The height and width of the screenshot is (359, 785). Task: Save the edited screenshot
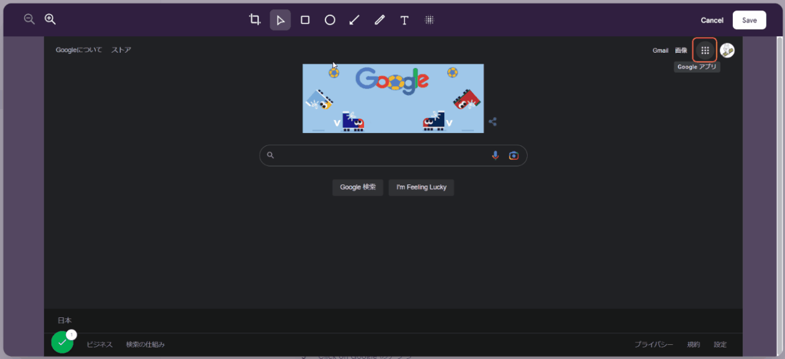point(749,20)
